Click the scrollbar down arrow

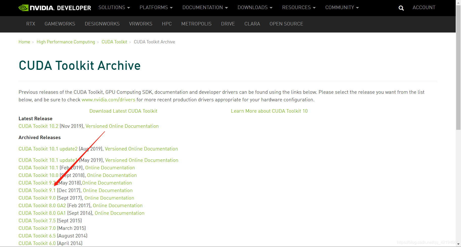[458, 244]
